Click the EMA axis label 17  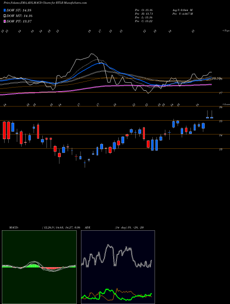220,93
